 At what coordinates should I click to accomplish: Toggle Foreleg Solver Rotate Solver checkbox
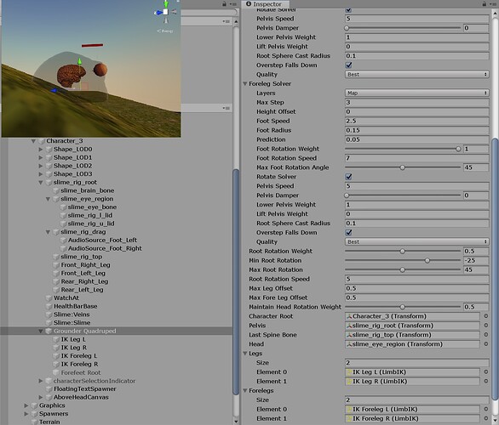pos(348,177)
